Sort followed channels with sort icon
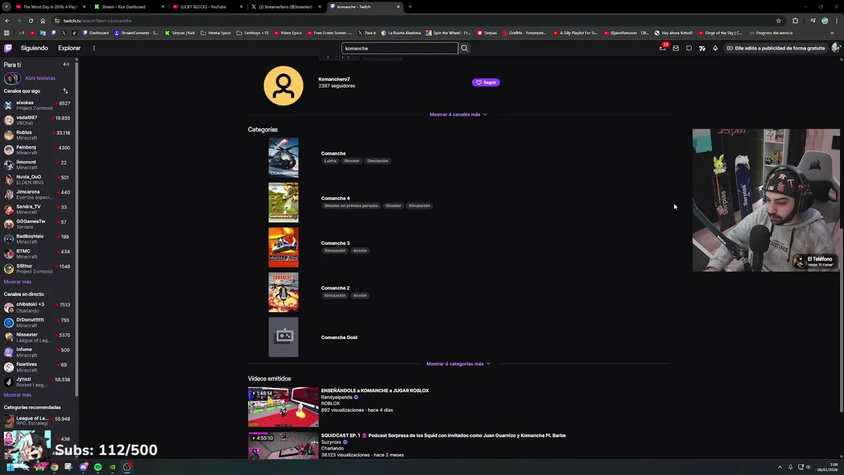 pyautogui.click(x=65, y=91)
